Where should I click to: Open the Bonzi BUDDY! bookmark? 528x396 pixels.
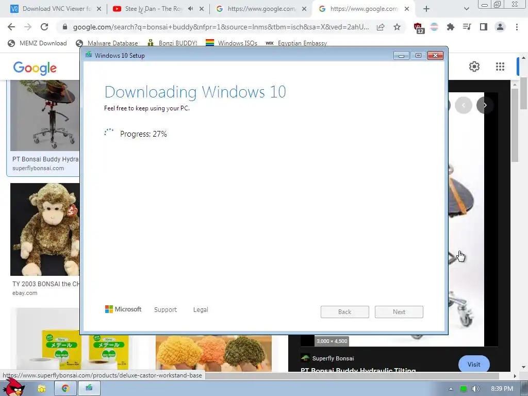(x=172, y=43)
